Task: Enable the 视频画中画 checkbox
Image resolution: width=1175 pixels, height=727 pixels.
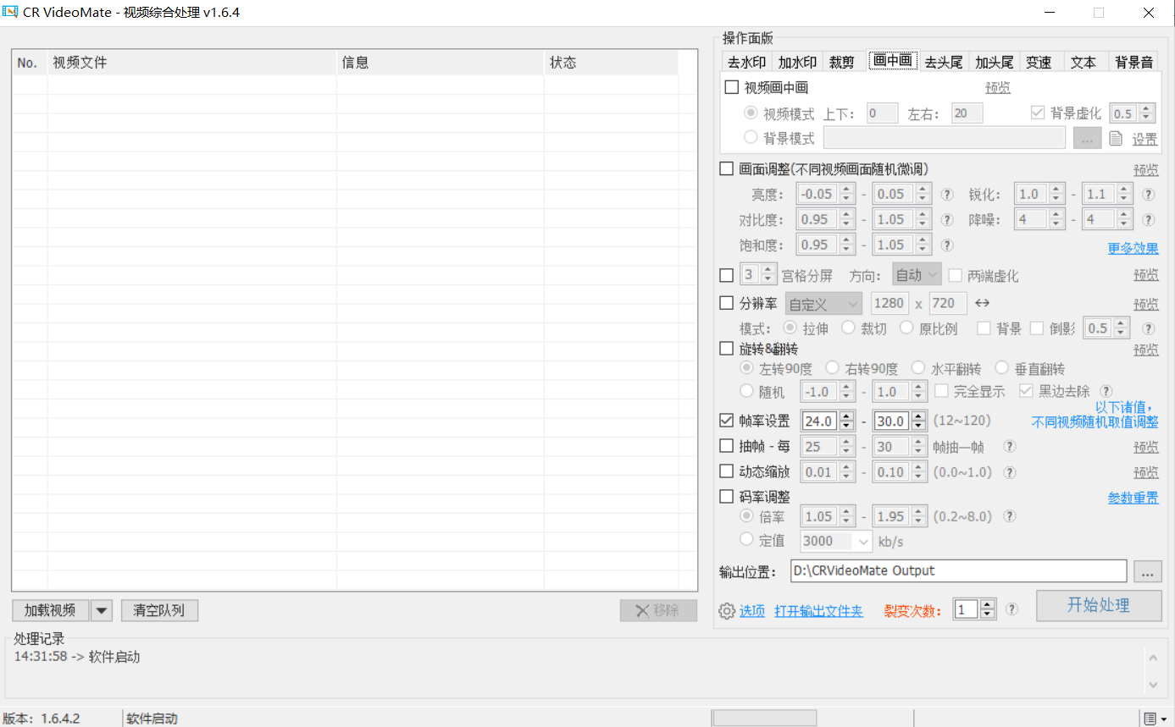Action: pyautogui.click(x=732, y=87)
